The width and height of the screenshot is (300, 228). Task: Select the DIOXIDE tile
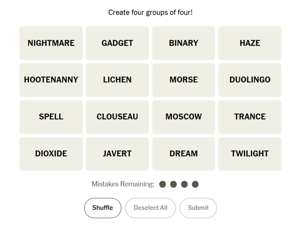tap(51, 154)
